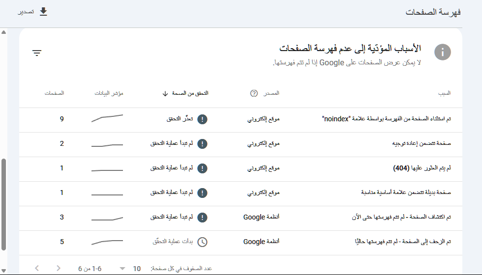Go to the next page arrow
482x275 pixels.
pos(59,268)
